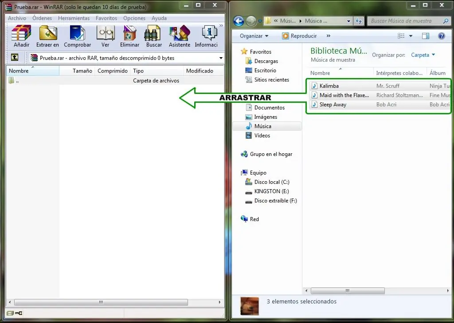The image size is (454, 323).
Task: Open the Archivo menu
Action: pos(17,18)
